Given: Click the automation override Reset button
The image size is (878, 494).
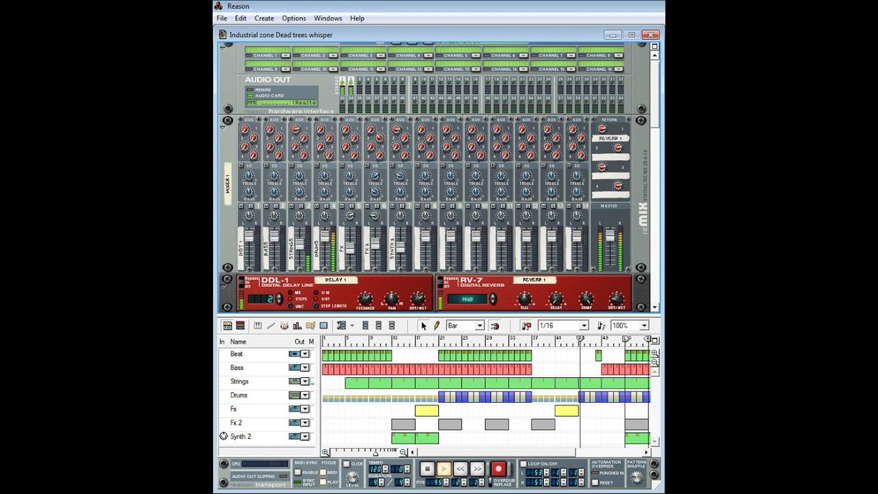Looking at the screenshot, I should (x=595, y=482).
